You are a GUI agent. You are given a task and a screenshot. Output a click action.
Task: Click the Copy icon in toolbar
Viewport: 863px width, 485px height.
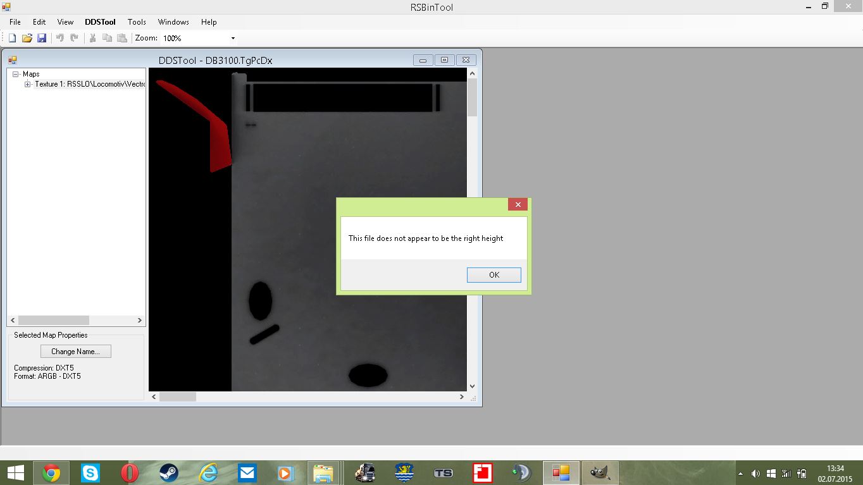(x=107, y=38)
